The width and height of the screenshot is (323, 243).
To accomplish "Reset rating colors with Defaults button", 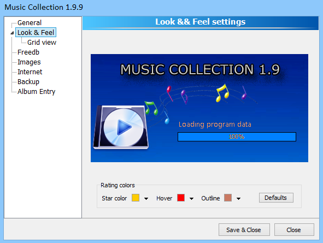I will [276, 198].
